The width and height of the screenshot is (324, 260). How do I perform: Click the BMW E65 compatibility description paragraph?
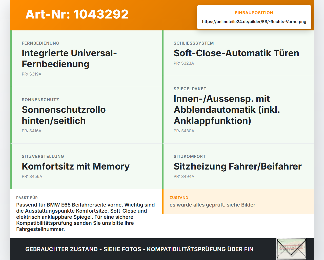pyautogui.click(x=86, y=217)
